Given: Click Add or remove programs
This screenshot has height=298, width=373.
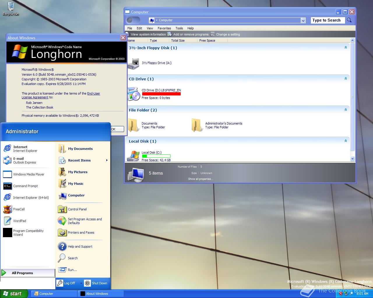Looking at the screenshot, I should [188, 34].
